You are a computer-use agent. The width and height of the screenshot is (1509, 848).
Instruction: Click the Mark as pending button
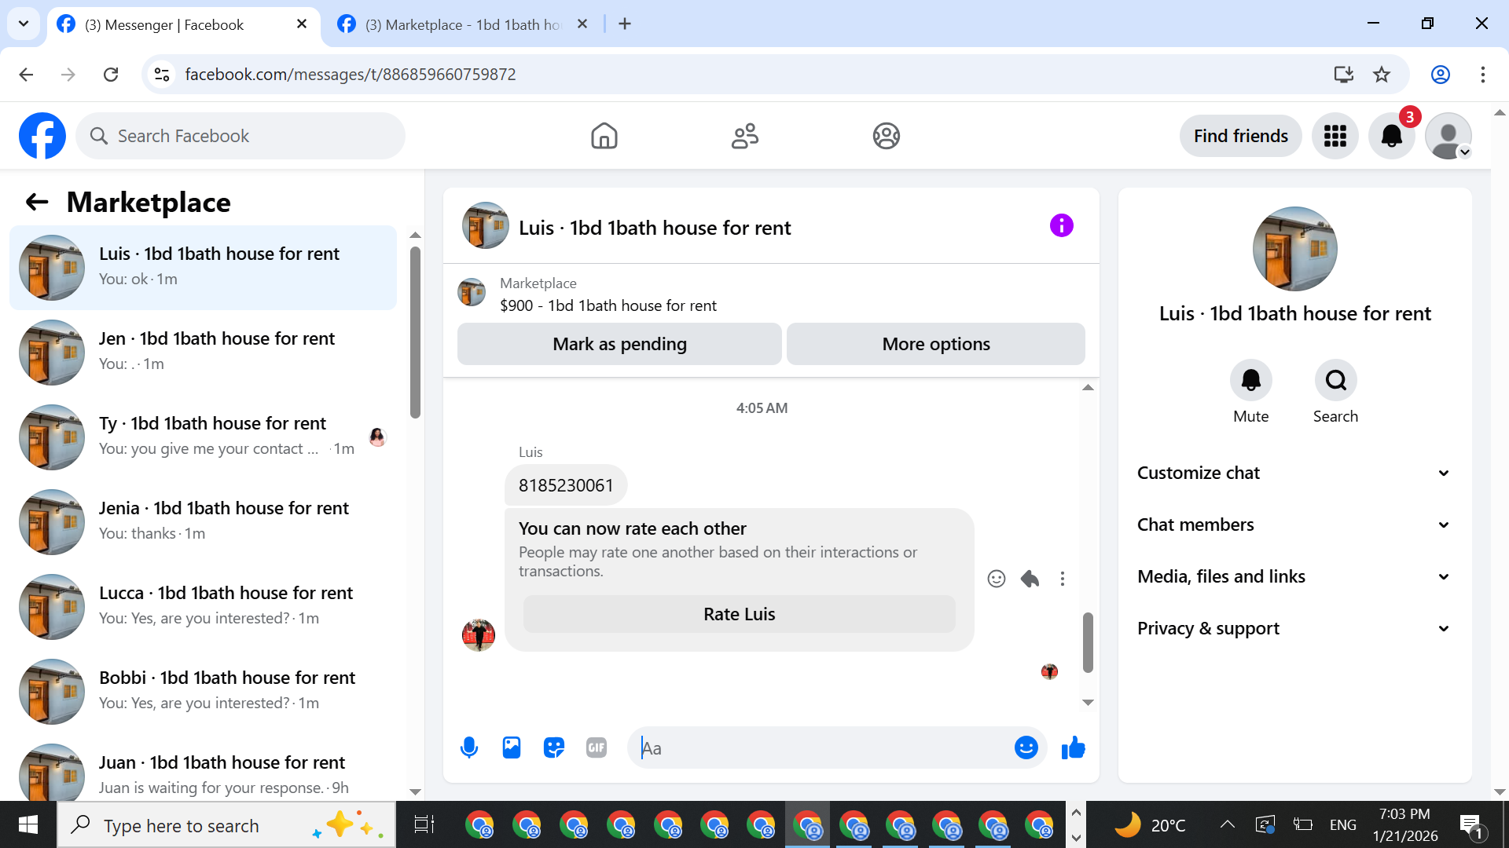coord(619,344)
